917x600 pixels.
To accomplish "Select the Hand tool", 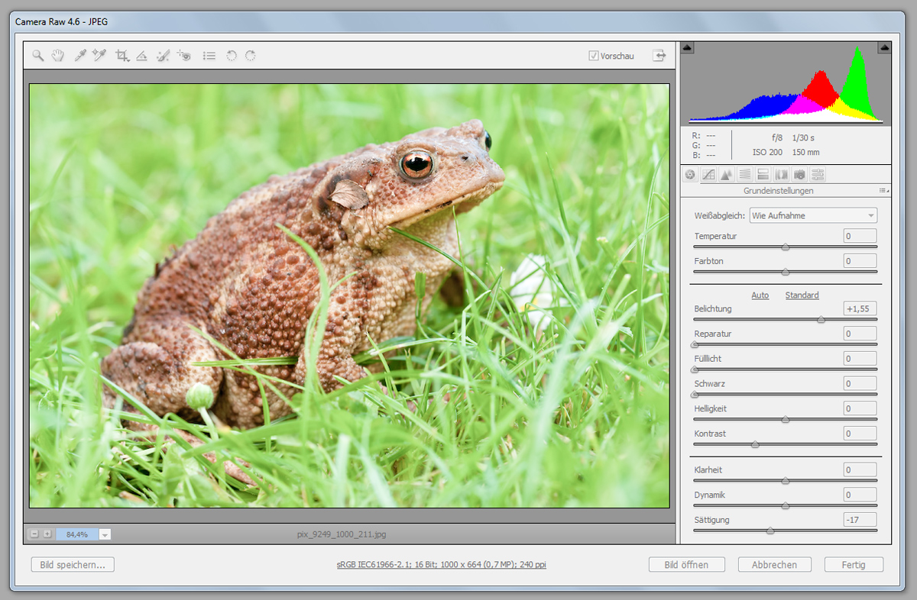I will click(57, 56).
